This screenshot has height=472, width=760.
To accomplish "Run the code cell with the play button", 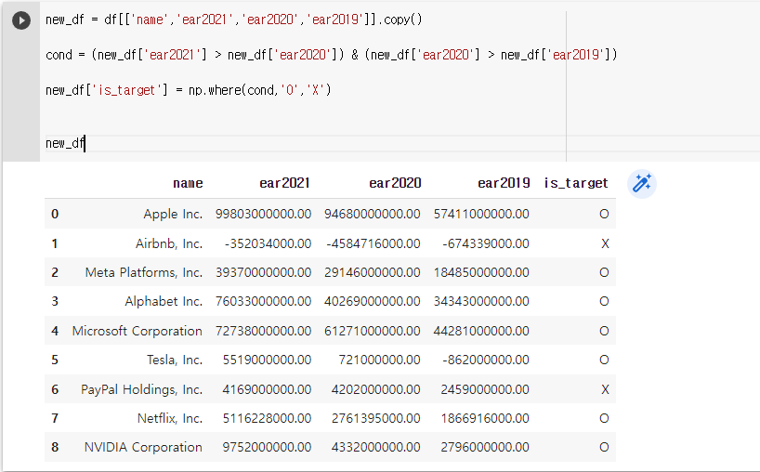I will tap(21, 20).
